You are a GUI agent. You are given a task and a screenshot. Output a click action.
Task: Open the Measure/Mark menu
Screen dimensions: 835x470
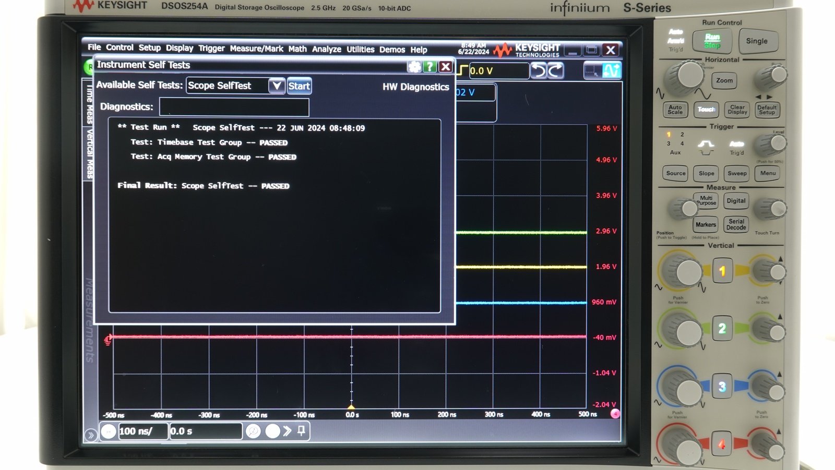256,49
